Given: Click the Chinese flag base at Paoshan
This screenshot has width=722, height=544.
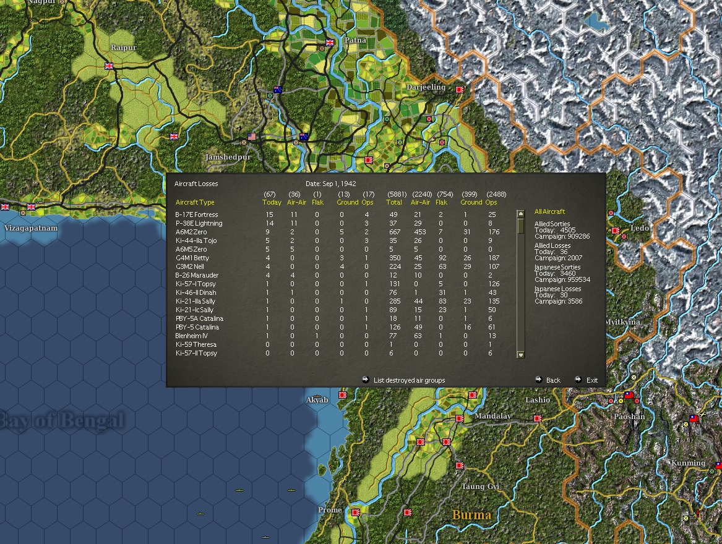Looking at the screenshot, I should pyautogui.click(x=629, y=396).
